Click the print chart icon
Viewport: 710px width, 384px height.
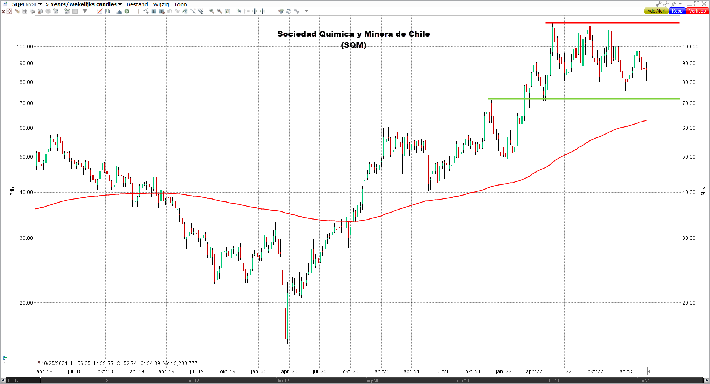tap(33, 11)
